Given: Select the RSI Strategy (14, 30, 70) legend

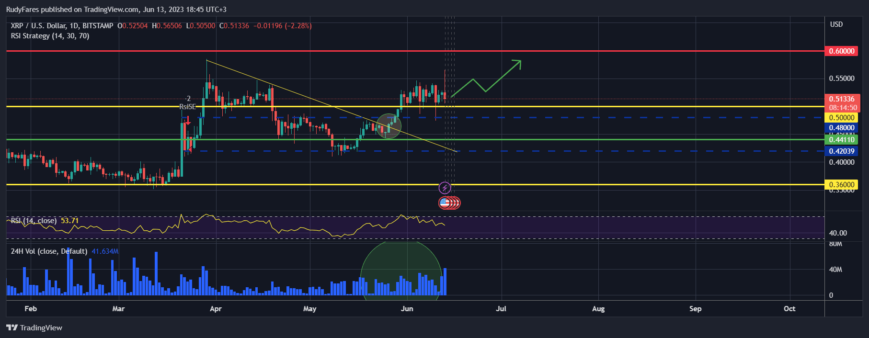Looking at the screenshot, I should click(50, 36).
